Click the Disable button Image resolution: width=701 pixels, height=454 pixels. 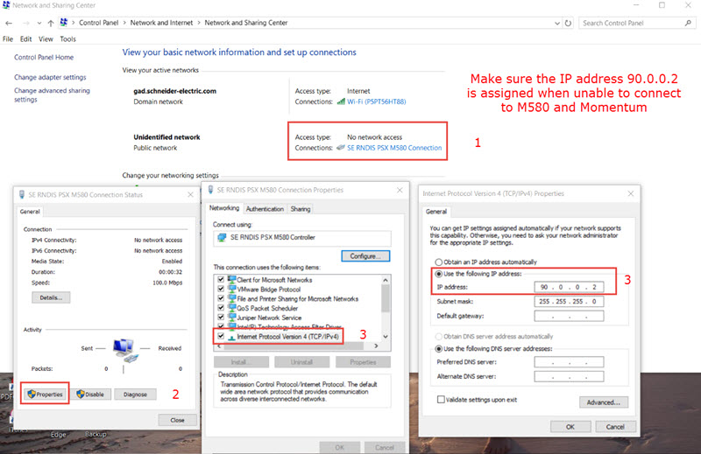tap(91, 395)
